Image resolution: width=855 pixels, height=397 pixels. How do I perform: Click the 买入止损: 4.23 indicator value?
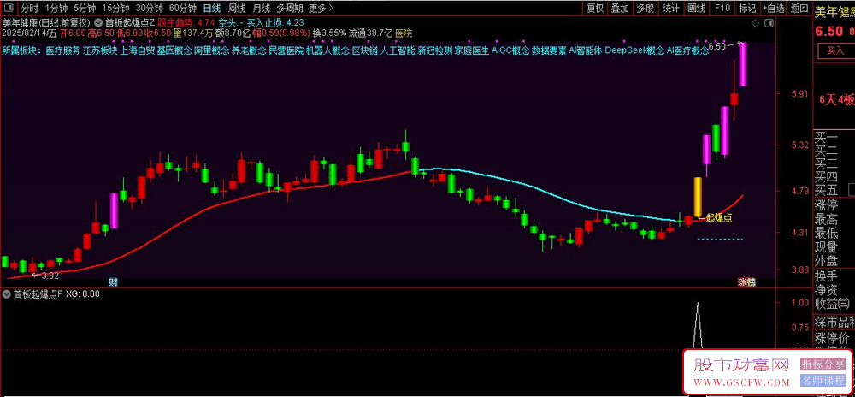pos(274,23)
